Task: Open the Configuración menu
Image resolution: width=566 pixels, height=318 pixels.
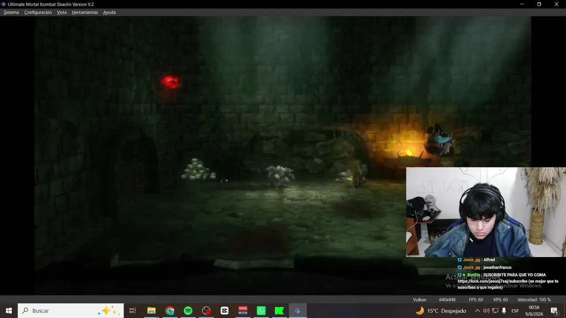Action: tap(38, 12)
